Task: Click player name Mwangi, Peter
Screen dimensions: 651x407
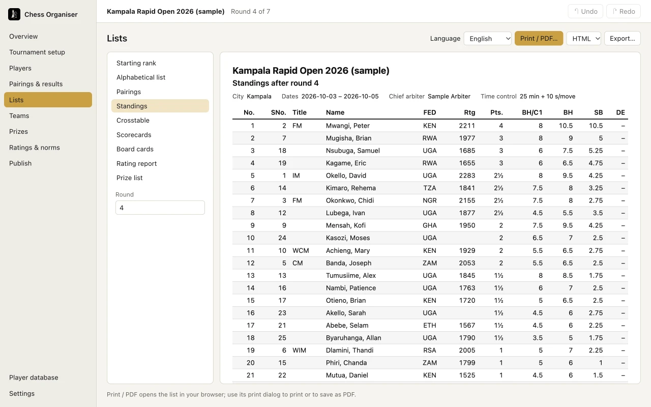Action: coord(348,126)
